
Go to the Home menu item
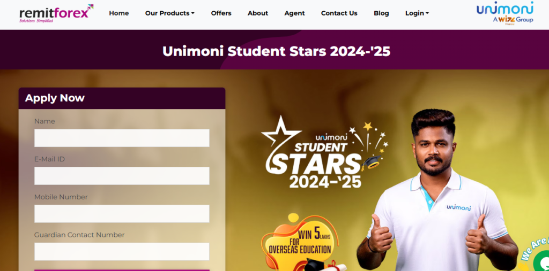[x=118, y=13]
